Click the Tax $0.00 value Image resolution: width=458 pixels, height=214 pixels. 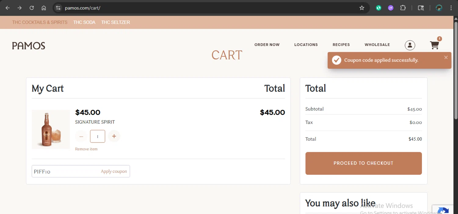point(416,122)
